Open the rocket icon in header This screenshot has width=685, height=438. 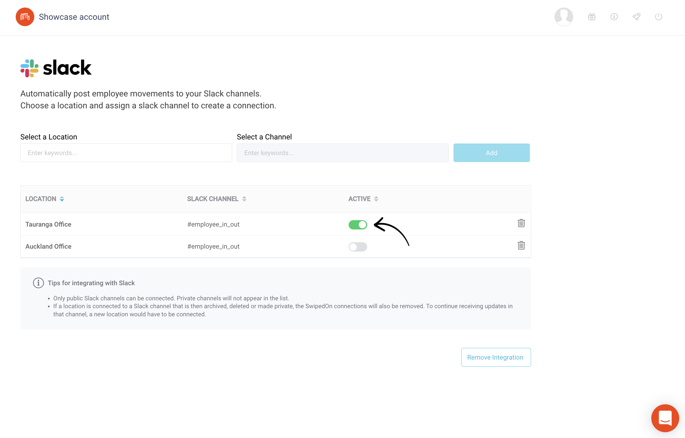click(636, 17)
